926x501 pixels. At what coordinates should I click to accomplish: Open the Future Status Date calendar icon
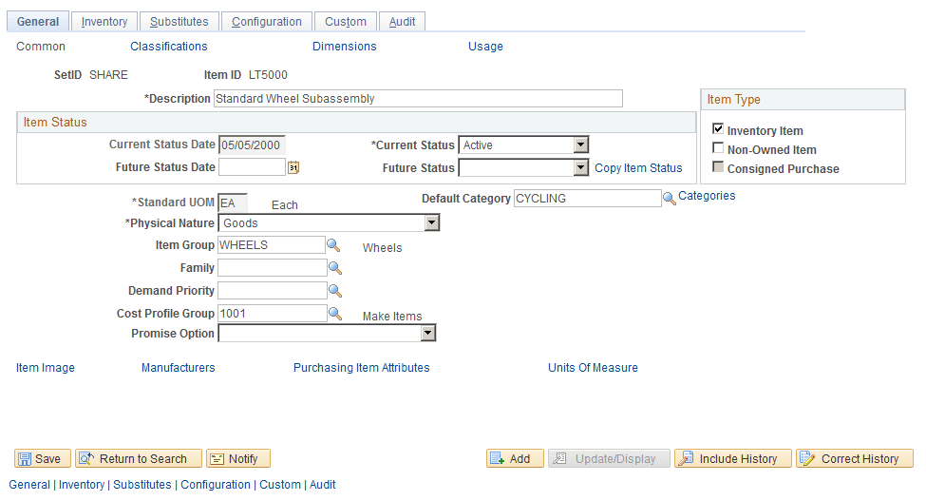pos(293,167)
